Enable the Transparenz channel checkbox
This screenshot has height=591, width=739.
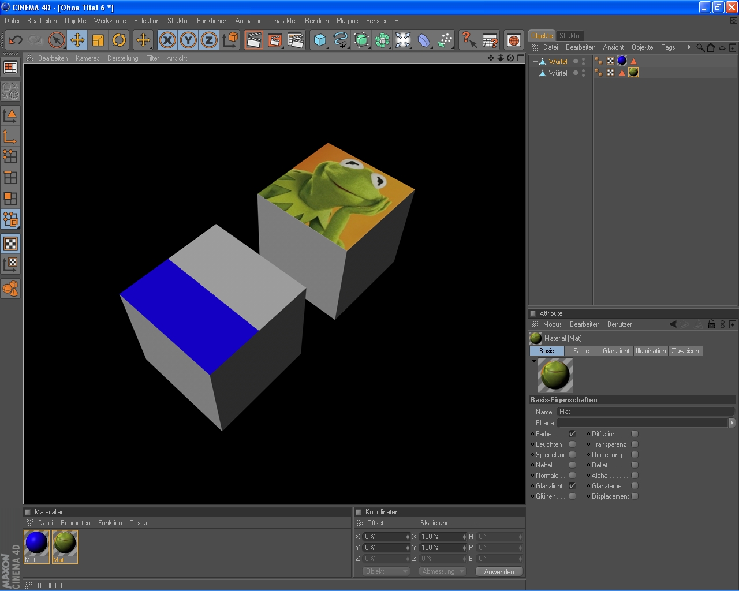[x=635, y=444]
